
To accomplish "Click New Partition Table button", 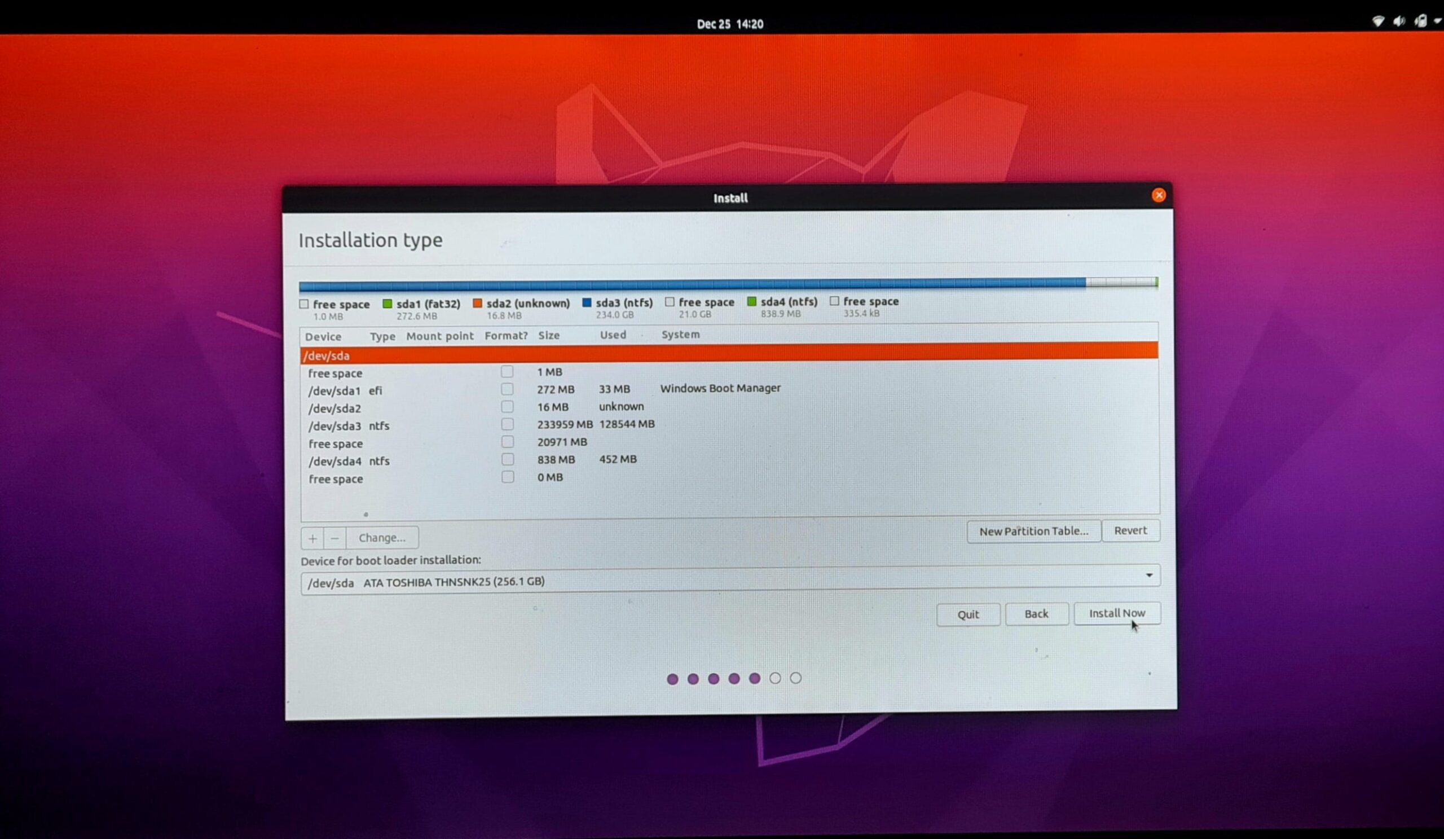I will tap(1033, 531).
